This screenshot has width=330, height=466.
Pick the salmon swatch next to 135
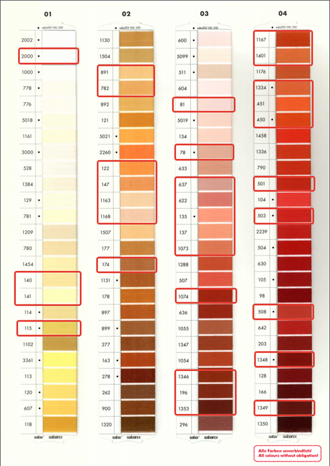pyautogui.click(x=215, y=216)
